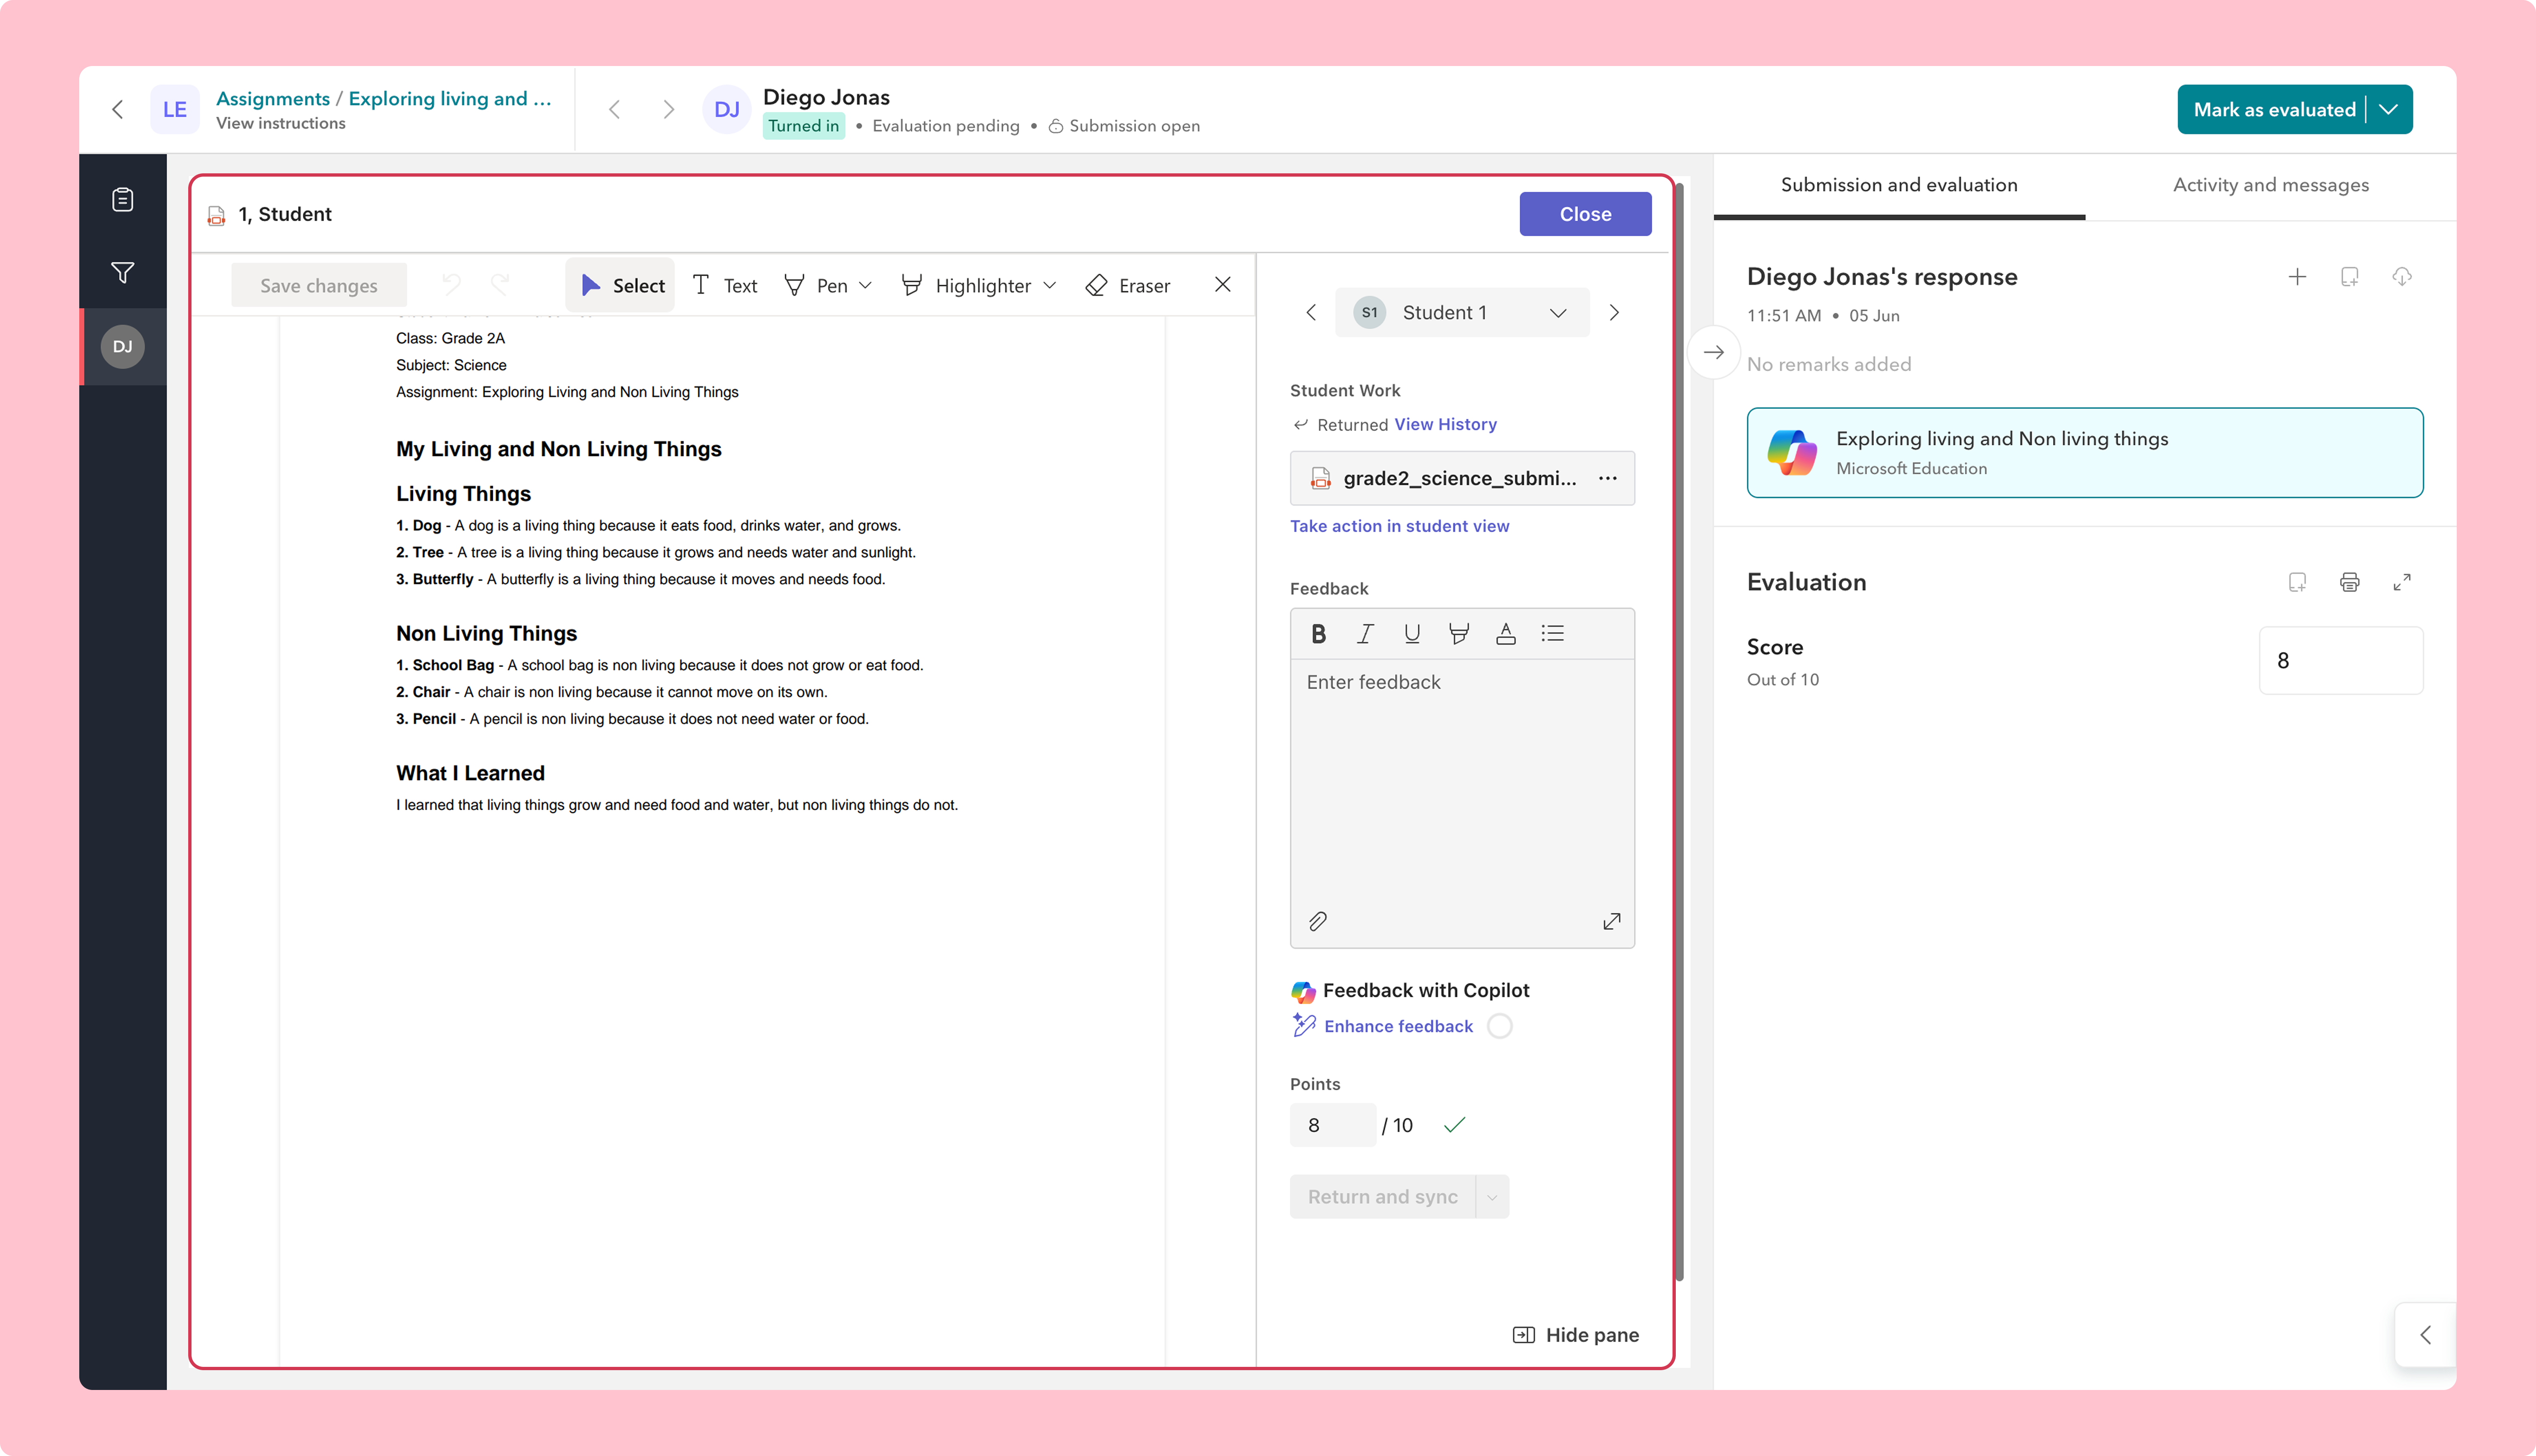Show previous student in grading pane

click(1311, 313)
